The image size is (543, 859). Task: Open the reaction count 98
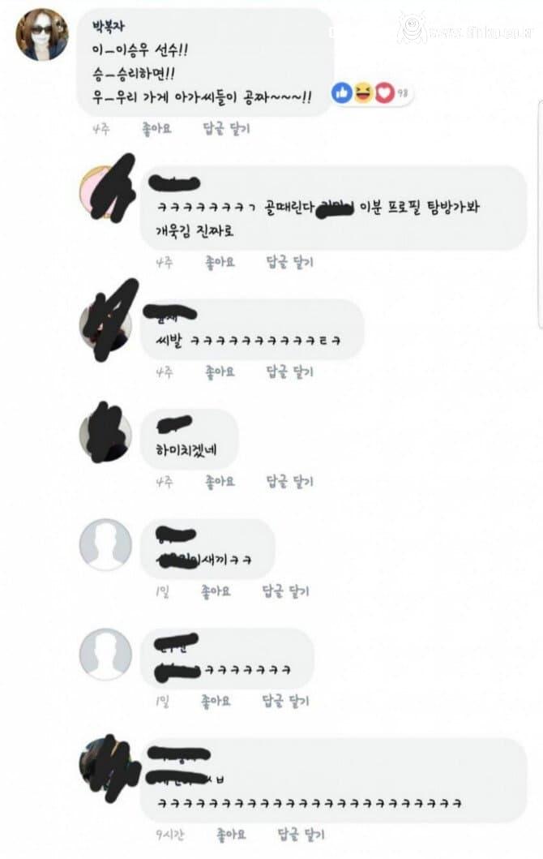coord(403,93)
